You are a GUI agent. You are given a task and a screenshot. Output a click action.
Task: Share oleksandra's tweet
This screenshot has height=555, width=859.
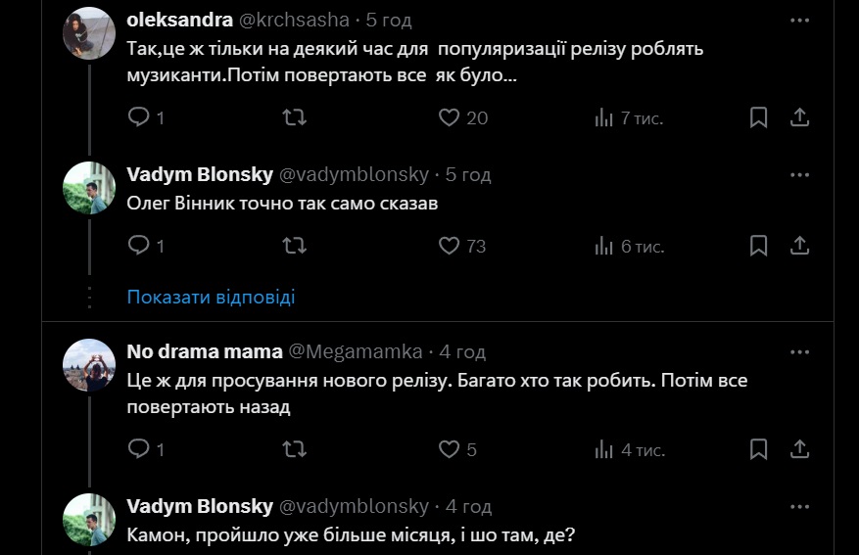(799, 117)
